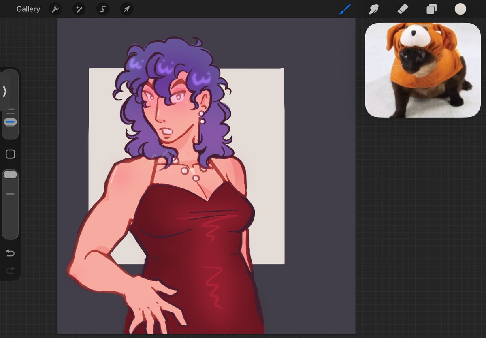Click the cat reference image window

click(x=423, y=70)
